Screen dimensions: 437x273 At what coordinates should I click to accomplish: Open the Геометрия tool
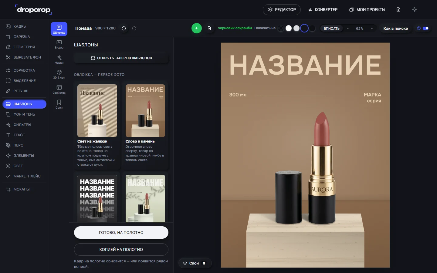(x=24, y=47)
